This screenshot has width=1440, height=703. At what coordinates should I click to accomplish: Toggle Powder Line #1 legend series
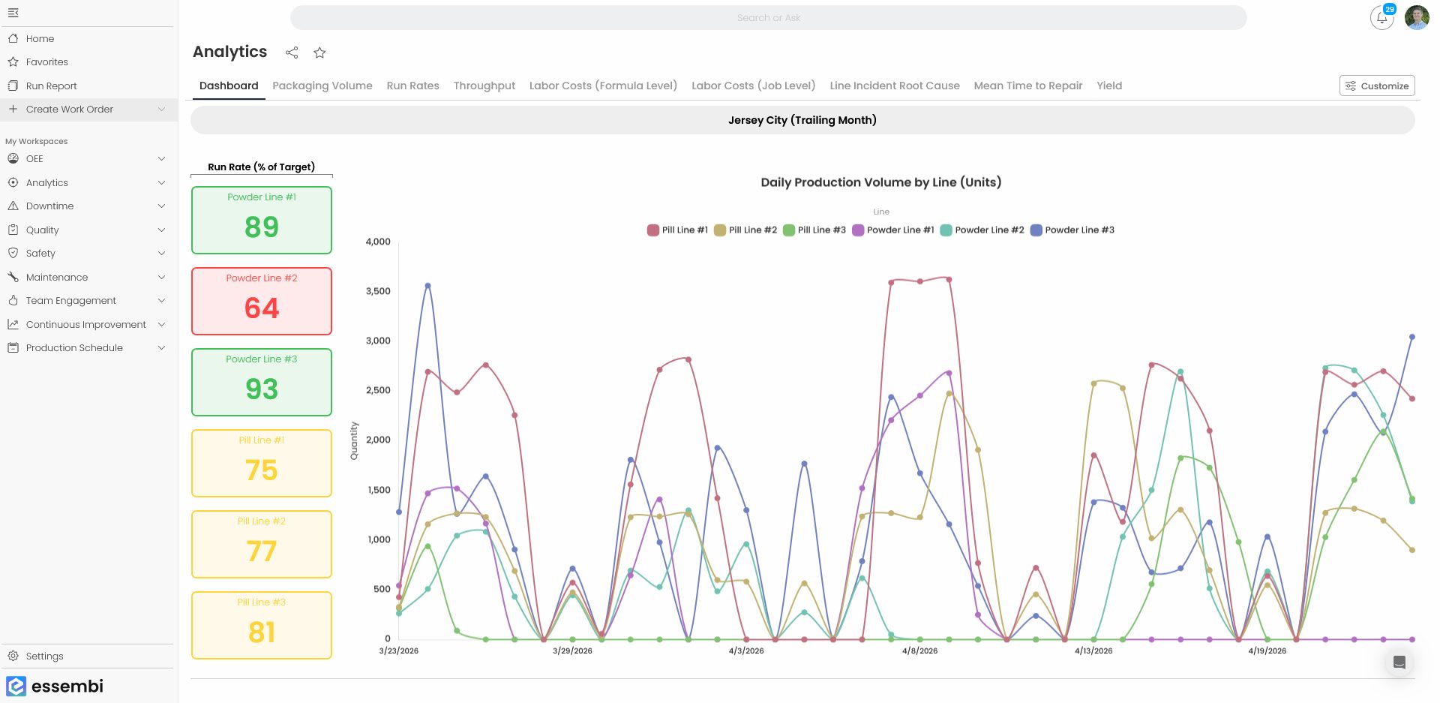[x=893, y=230]
